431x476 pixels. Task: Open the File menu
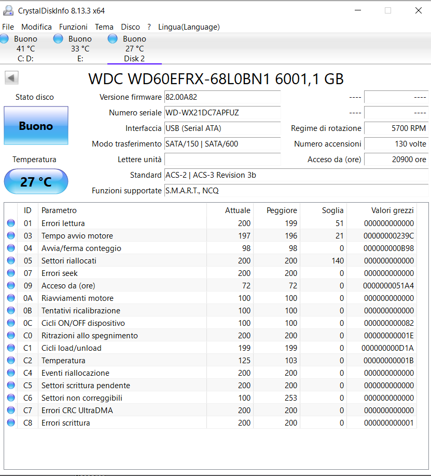click(8, 27)
